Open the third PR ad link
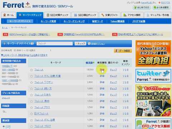Image resolution: width=172 pixels, height=129 pixels. 140,34
